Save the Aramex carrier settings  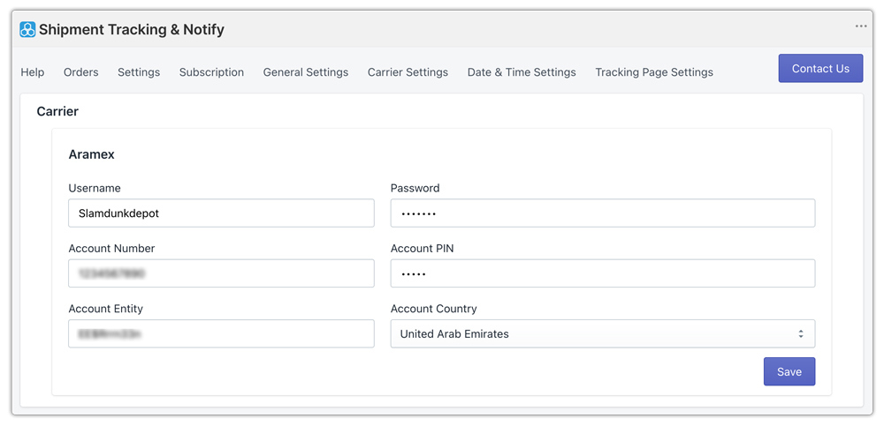pos(789,371)
